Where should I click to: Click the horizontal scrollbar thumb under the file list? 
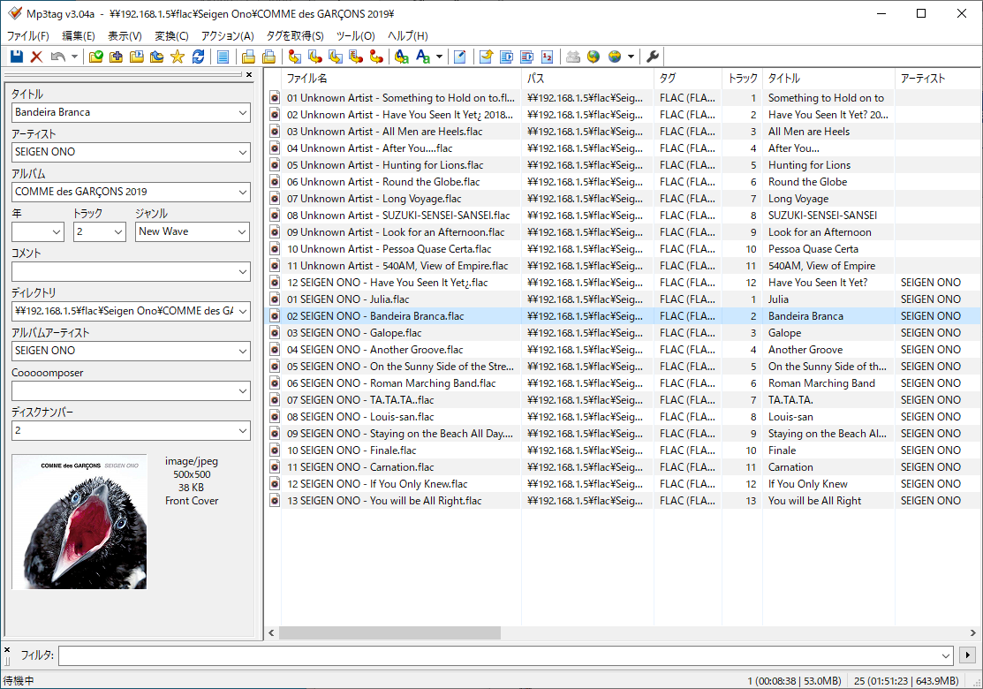[390, 633]
